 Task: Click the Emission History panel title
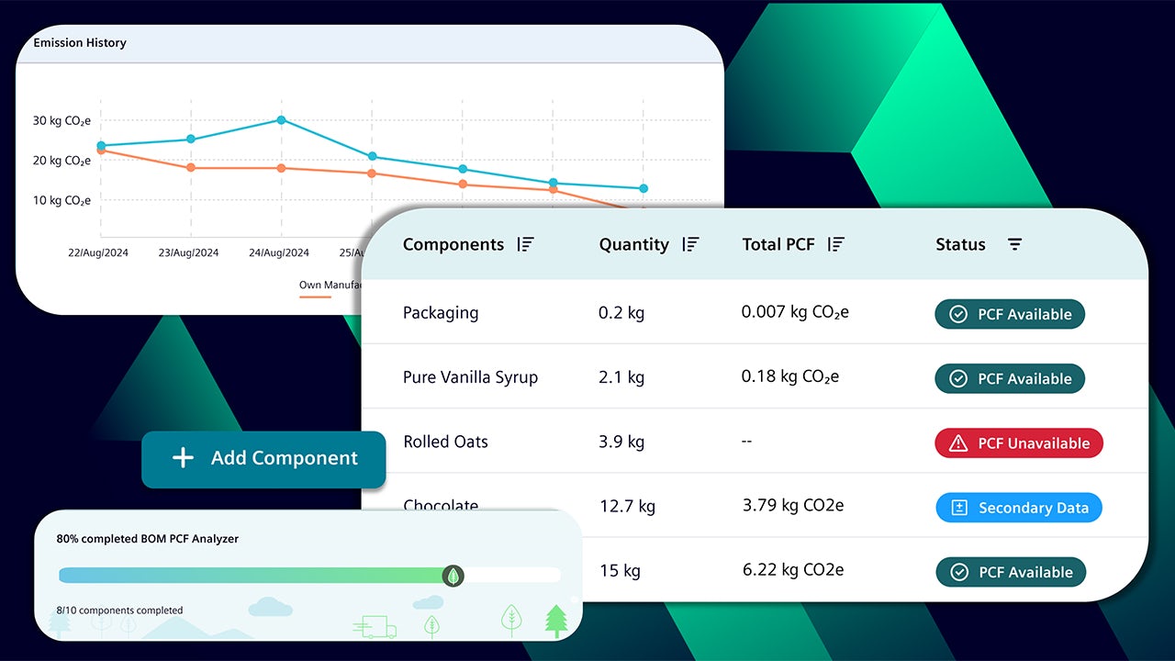(80, 43)
